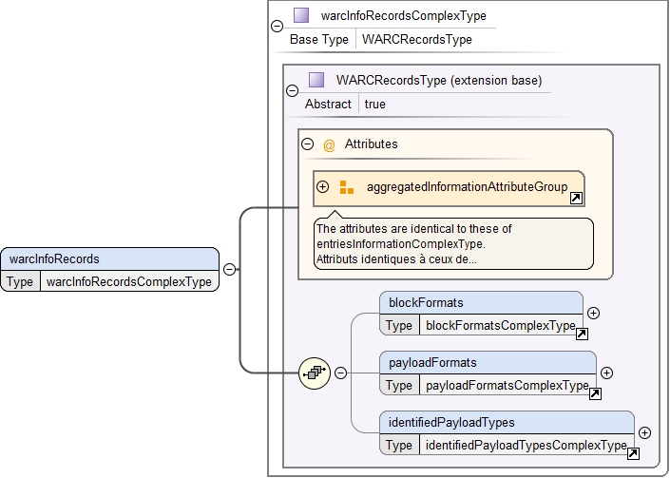Expand the blockFormats element
This screenshot has height=478, width=670.
[x=593, y=313]
